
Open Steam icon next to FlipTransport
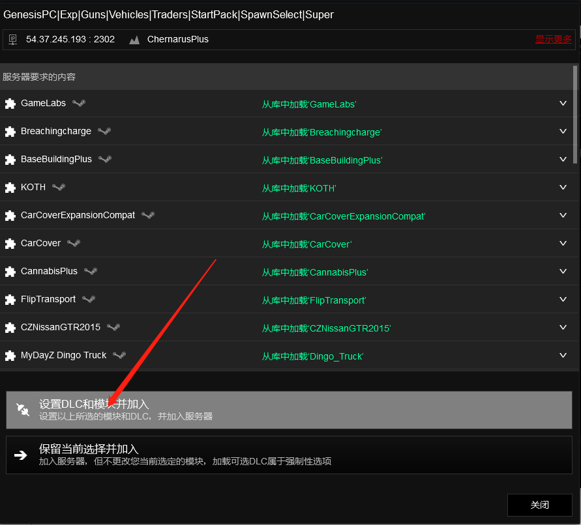tap(89, 299)
